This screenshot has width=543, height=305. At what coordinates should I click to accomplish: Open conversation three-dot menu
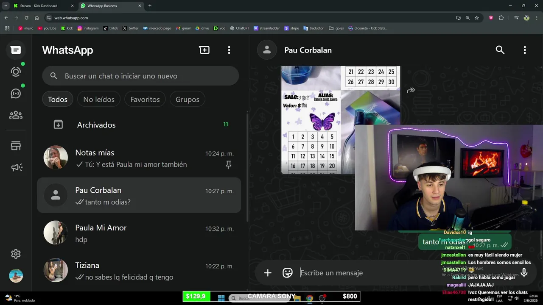525,50
